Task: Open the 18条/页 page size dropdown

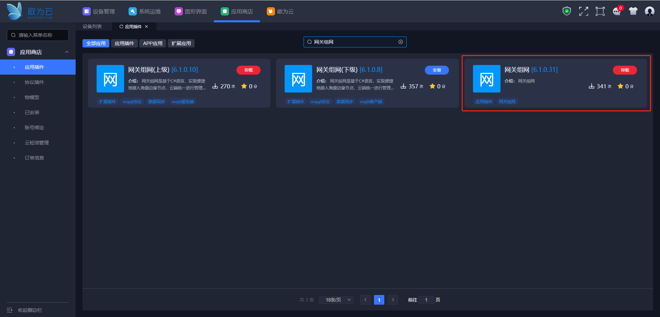Action: pyautogui.click(x=336, y=300)
